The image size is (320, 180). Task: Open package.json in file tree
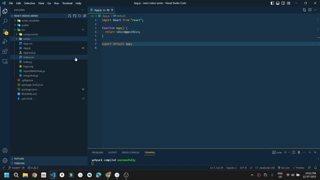click(x=29, y=89)
